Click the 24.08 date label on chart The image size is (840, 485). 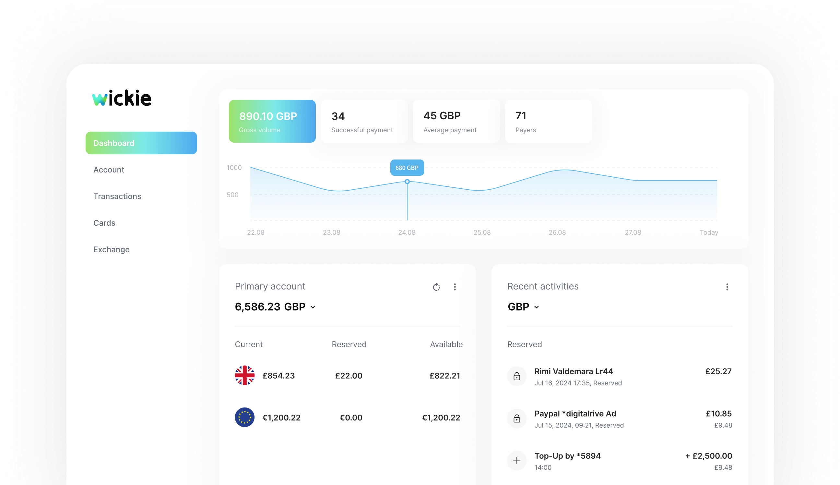[x=407, y=232]
